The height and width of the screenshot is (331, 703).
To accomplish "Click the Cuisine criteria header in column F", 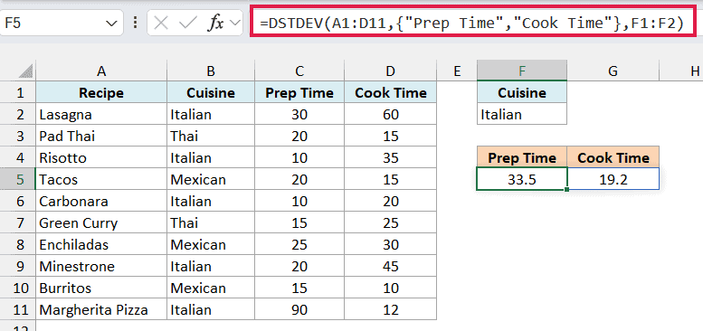I will [x=522, y=93].
